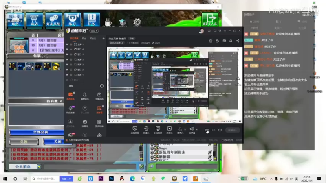Click the share icon in streaming app header
The image size is (326, 183).
click(x=238, y=41)
